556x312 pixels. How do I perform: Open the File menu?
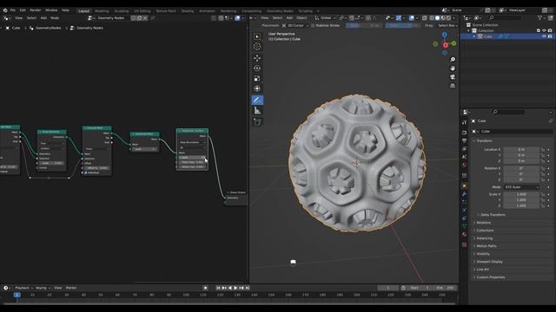click(13, 10)
